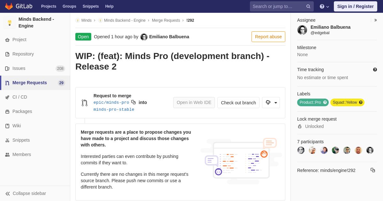Viewport: 383px width, 201px height.
Task: Click the Report abuse button
Action: point(268,37)
